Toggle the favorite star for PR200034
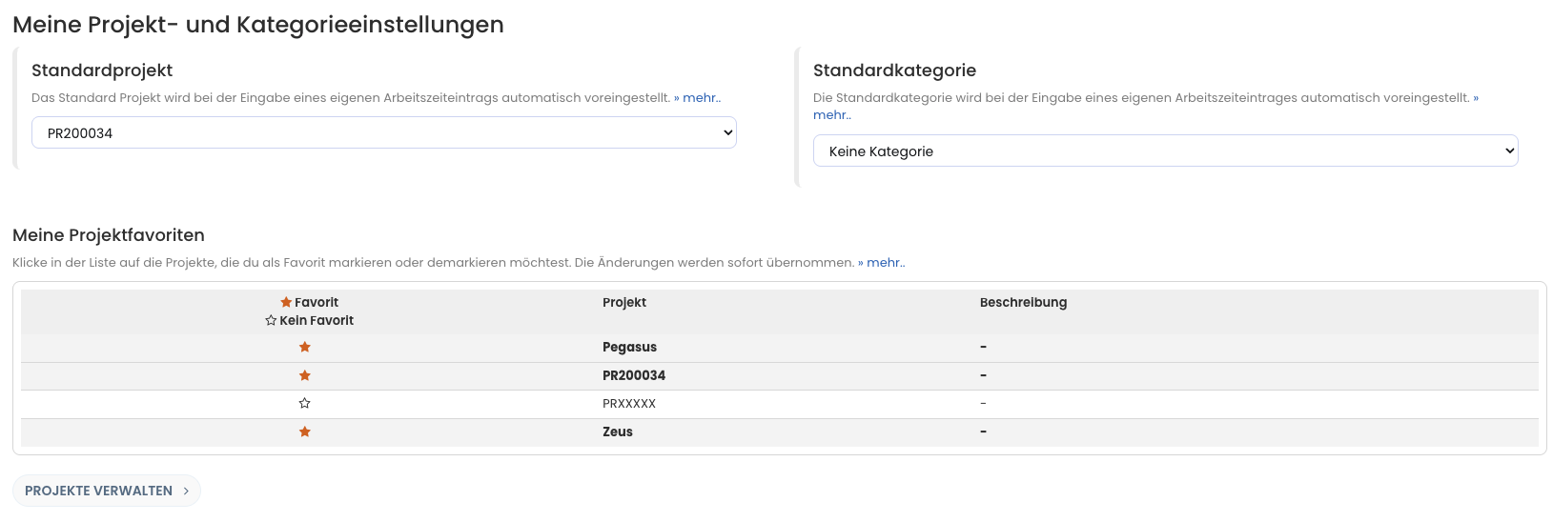The image size is (1553, 522). (305, 375)
